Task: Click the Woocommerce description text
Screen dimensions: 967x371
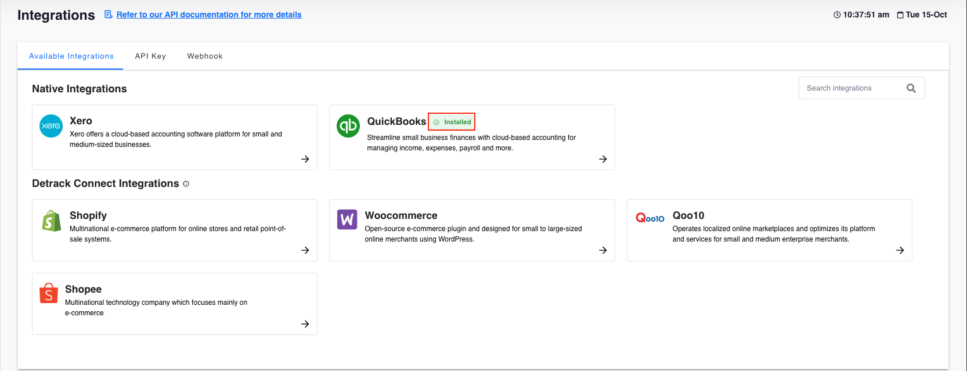Action: pos(473,234)
